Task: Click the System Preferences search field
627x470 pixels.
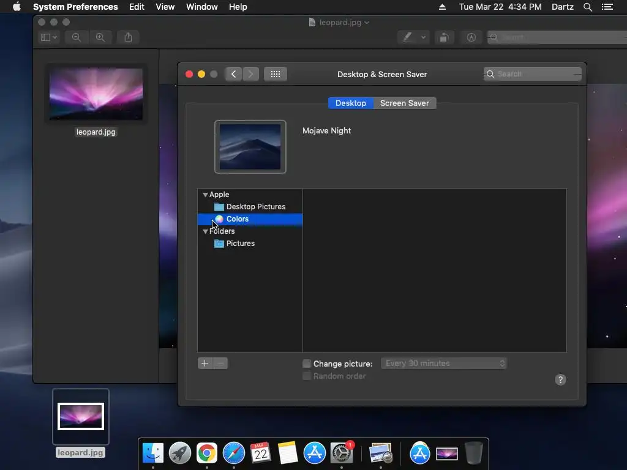Action: coord(532,74)
